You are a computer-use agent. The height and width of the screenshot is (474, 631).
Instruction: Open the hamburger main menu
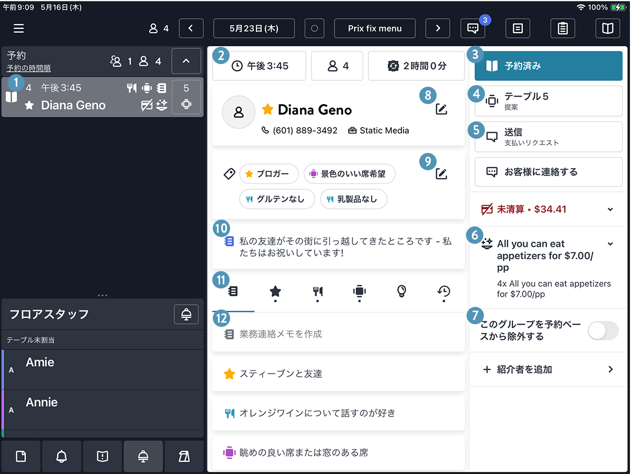coord(19,28)
